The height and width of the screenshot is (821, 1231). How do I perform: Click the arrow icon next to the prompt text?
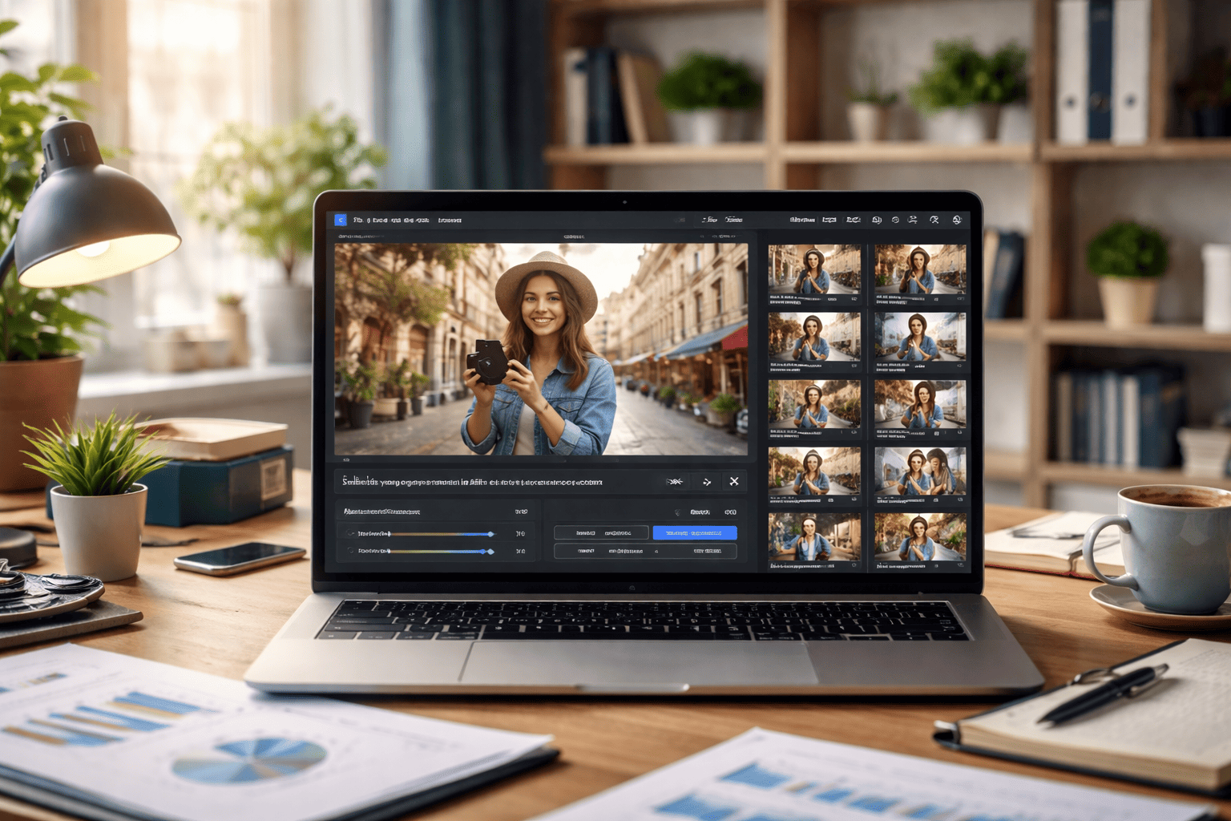[x=707, y=482]
